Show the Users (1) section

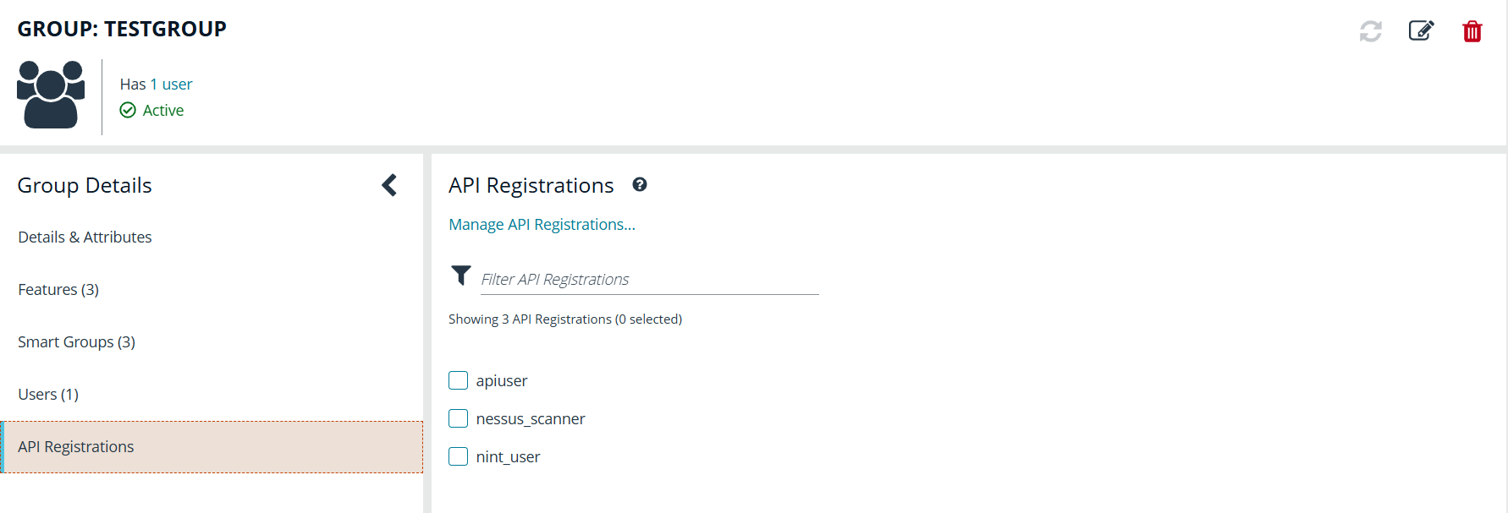tap(48, 395)
